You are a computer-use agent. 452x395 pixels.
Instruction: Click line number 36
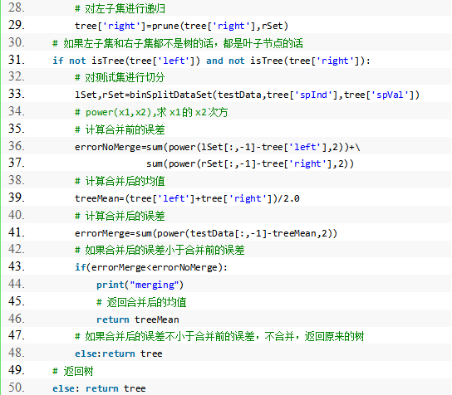click(x=17, y=146)
